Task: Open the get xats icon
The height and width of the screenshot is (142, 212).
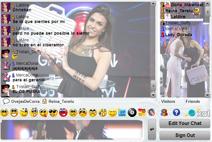Action: pyautogui.click(x=122, y=113)
